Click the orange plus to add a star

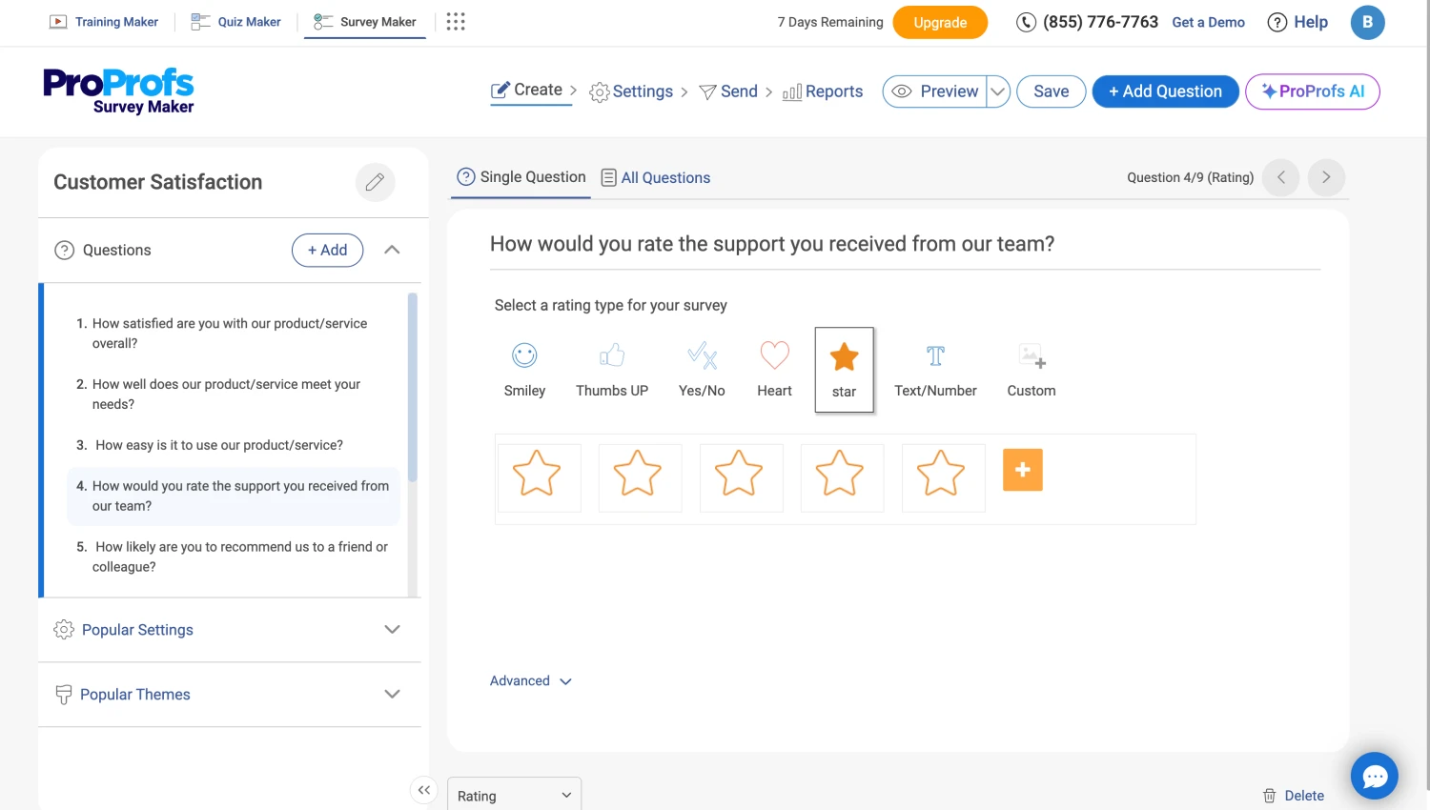click(x=1022, y=470)
